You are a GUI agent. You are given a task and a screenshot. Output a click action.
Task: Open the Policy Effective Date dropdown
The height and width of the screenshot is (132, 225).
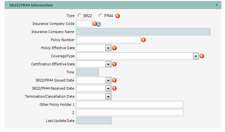tap(108, 48)
